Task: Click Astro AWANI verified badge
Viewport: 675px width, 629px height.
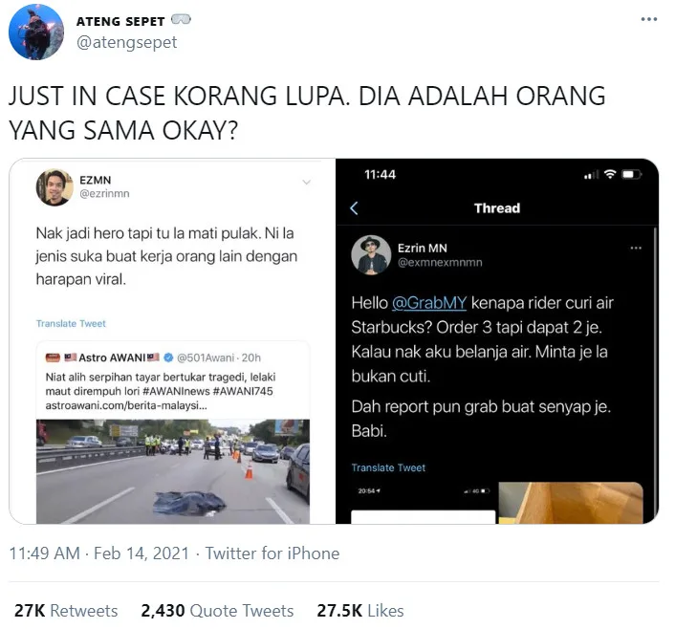Action: coord(168,358)
